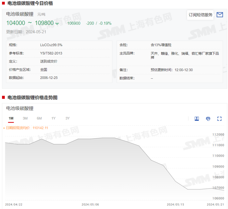Click the 107000 y-axis label
This screenshot has height=209, width=228.
218,188
